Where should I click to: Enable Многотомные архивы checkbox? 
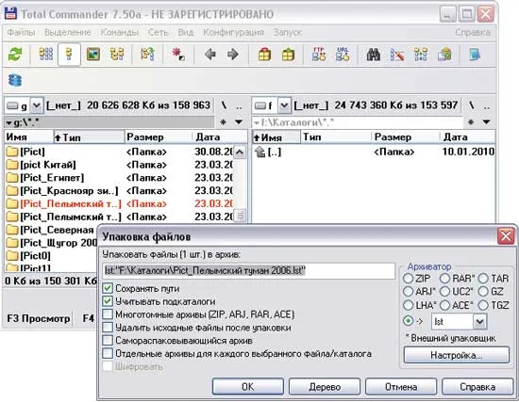coord(108,314)
